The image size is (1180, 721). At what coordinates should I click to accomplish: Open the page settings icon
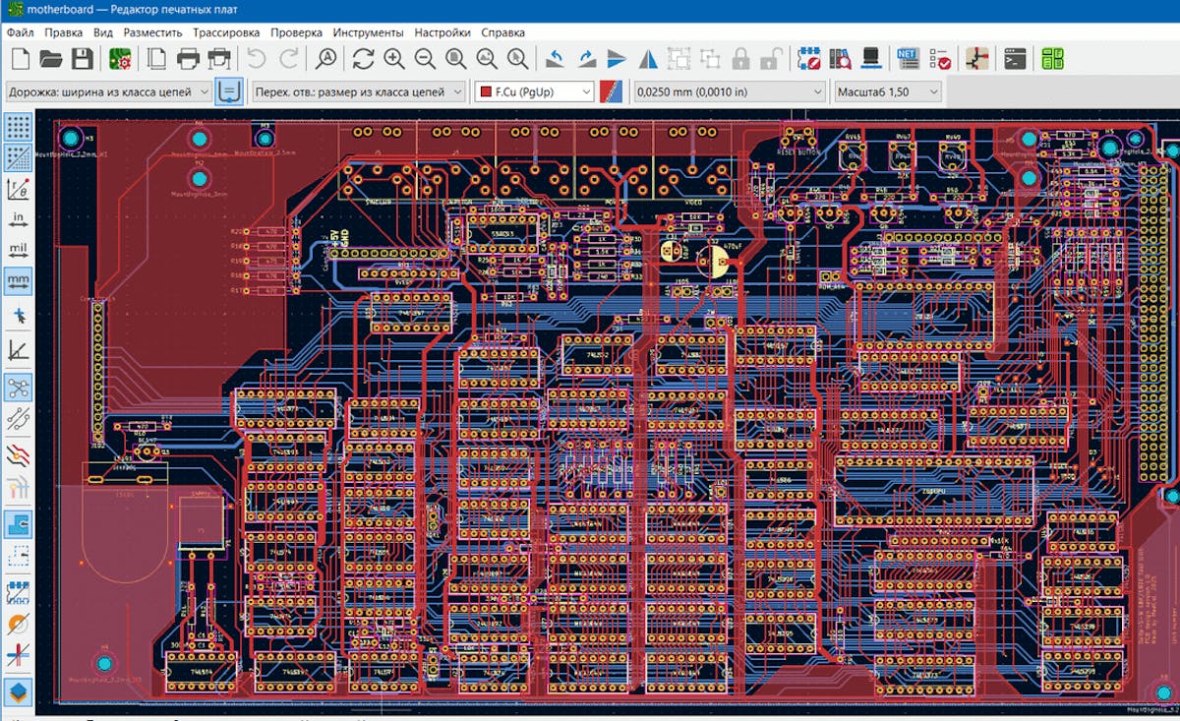(x=157, y=58)
